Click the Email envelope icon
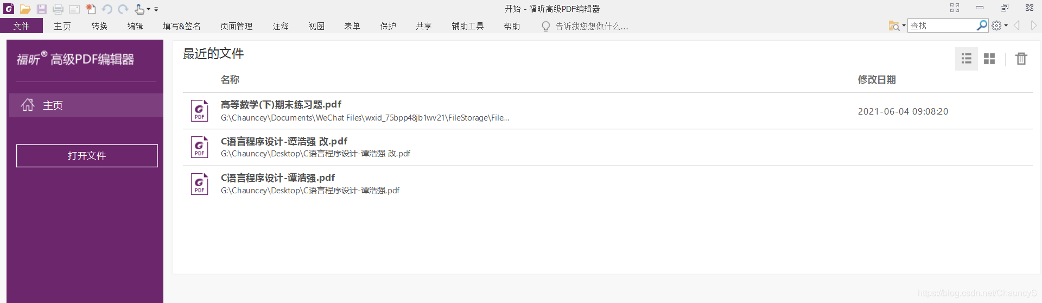This screenshot has height=303, width=1042. coord(74,9)
